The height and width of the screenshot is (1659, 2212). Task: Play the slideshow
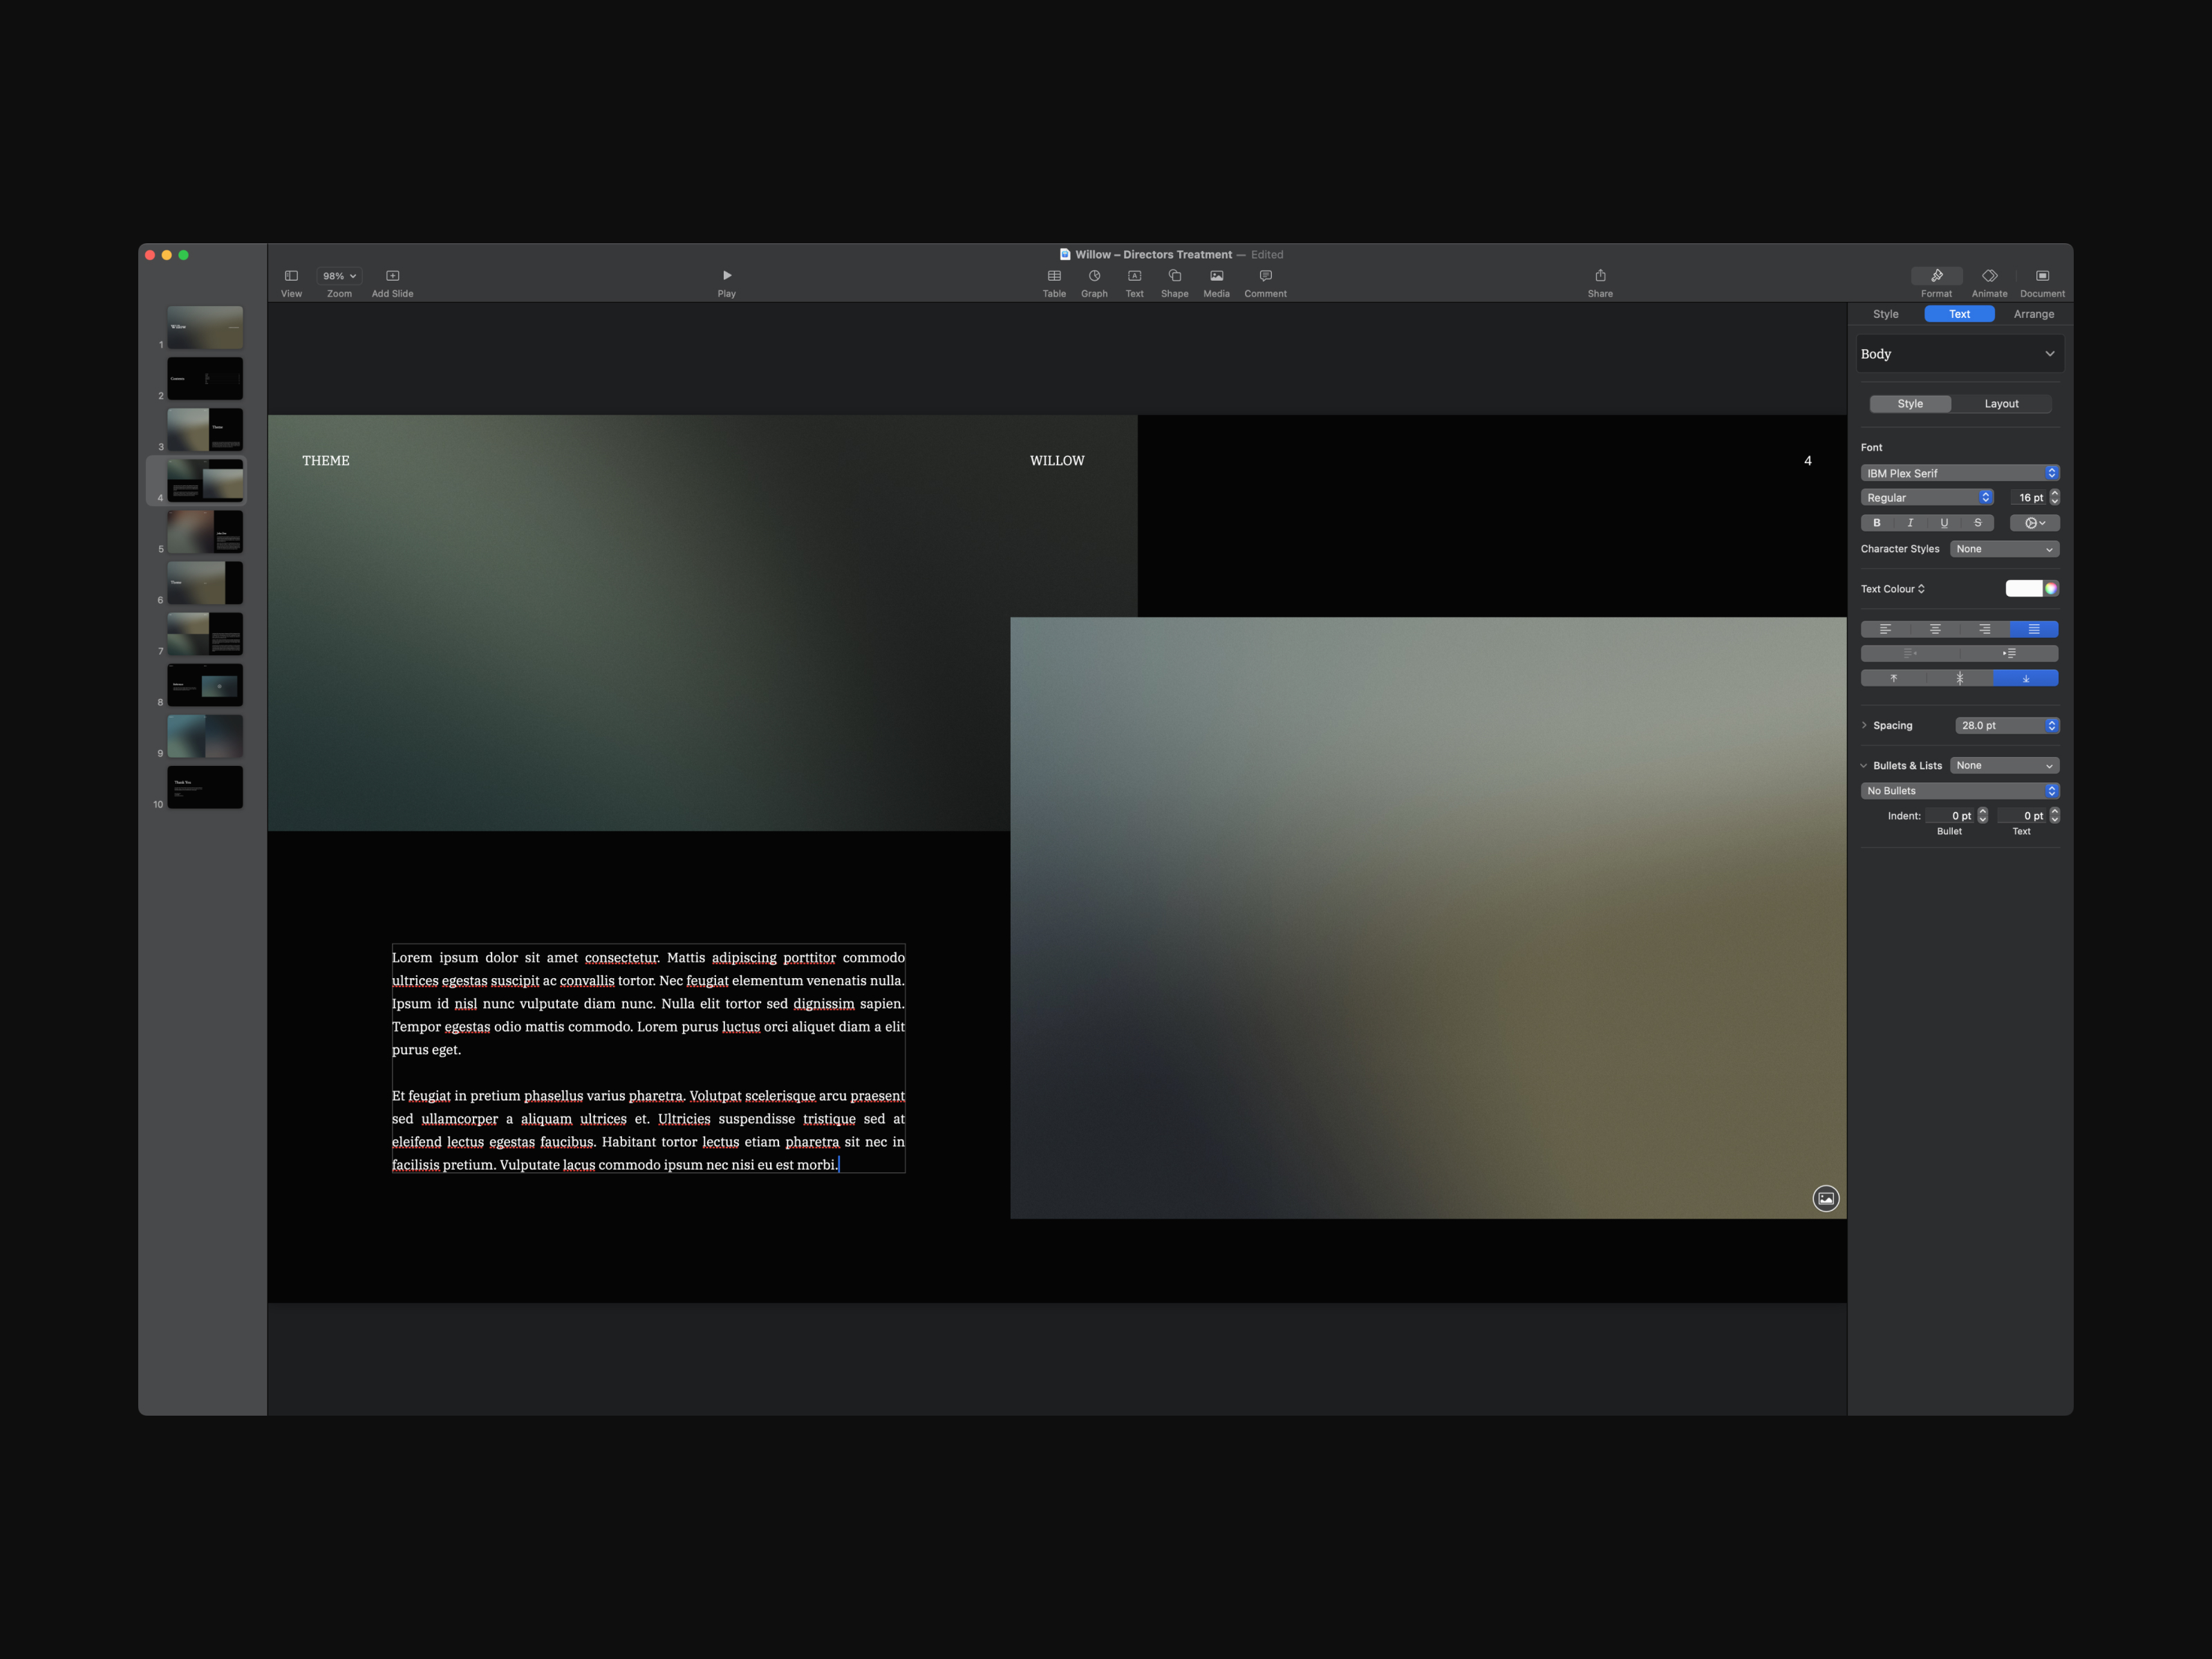point(727,276)
